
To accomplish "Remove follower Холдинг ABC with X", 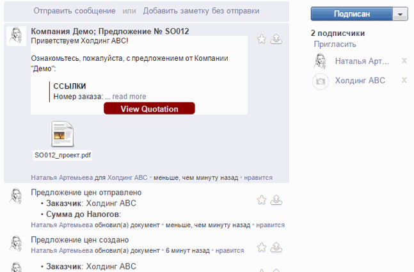I will point(404,80).
